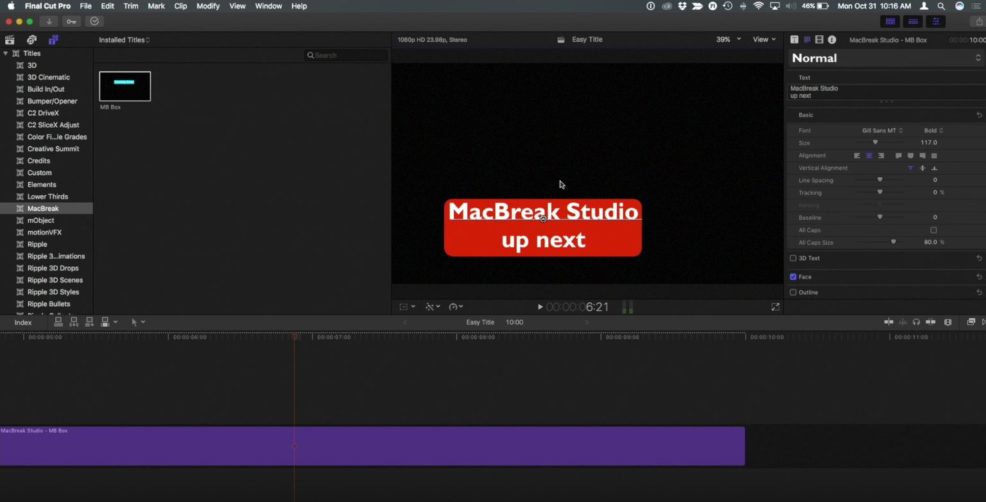This screenshot has width=986, height=502.
Task: Click the Share export icon
Action: coord(980,21)
